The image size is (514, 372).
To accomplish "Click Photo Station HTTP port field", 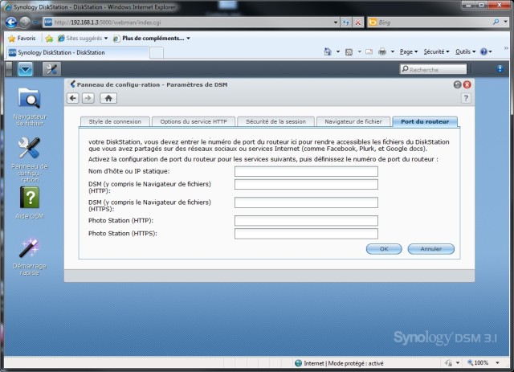I will [x=306, y=220].
